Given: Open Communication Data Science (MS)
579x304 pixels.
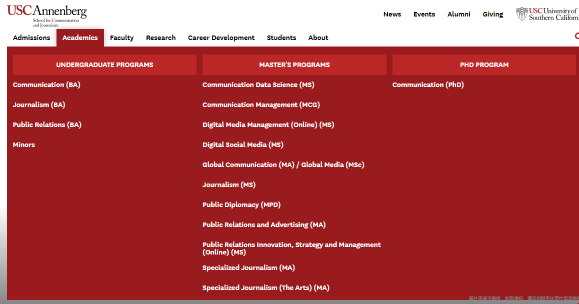Looking at the screenshot, I should [x=258, y=84].
